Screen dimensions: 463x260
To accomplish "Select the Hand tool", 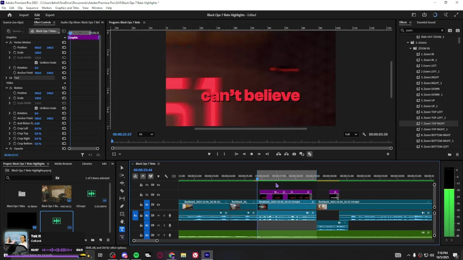I will [122, 221].
